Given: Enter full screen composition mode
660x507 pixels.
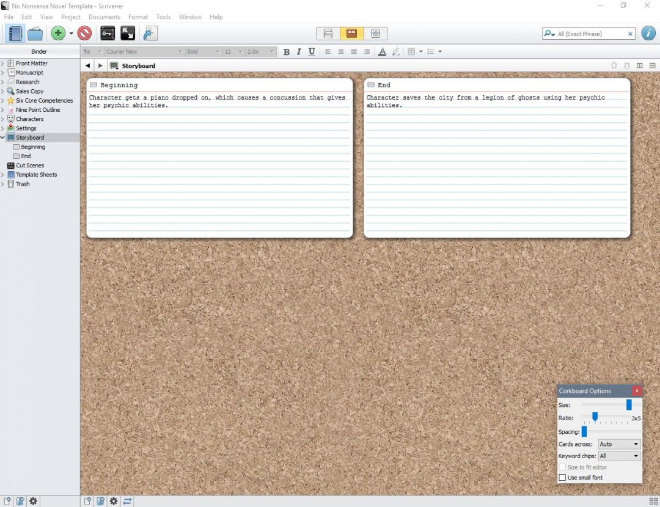Looking at the screenshot, I should coord(128,33).
